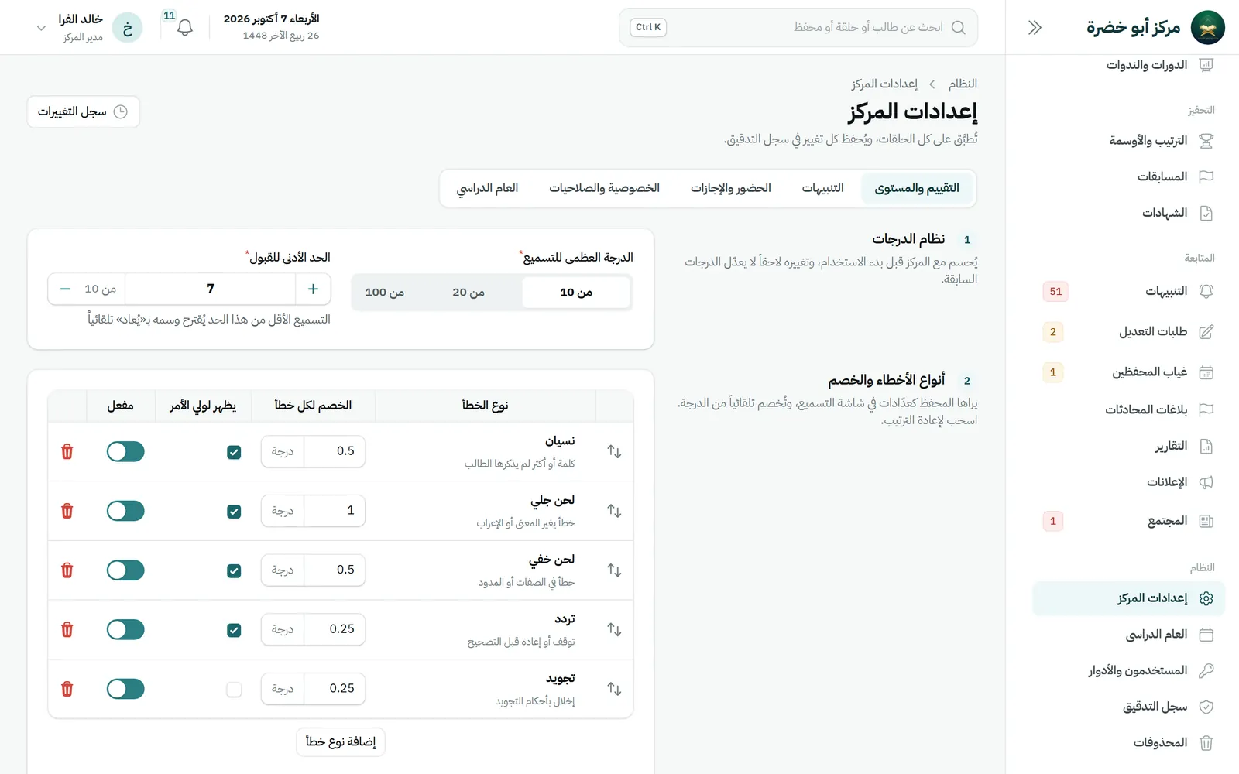Click reorder arrows for تجويد row

(x=614, y=689)
